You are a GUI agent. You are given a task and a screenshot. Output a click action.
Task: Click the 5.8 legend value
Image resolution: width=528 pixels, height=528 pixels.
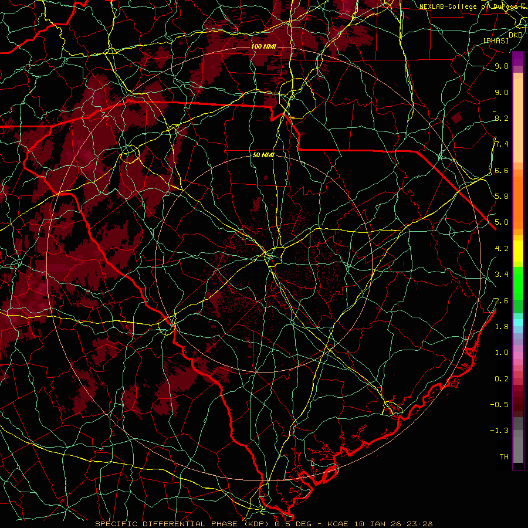point(502,197)
